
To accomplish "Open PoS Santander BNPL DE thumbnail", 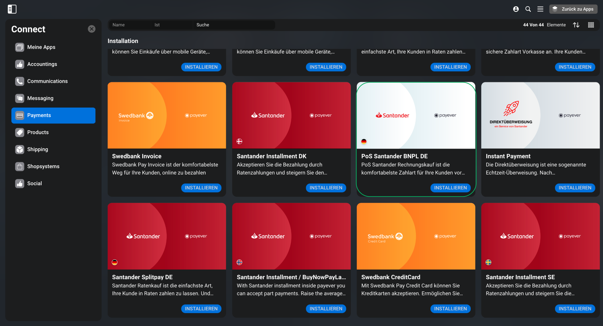I will [x=416, y=115].
